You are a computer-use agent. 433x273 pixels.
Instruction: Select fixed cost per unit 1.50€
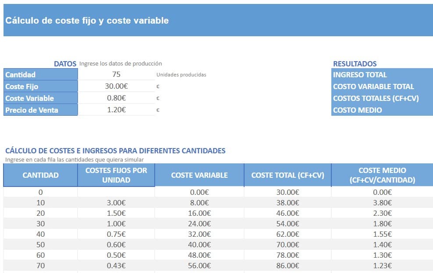[x=116, y=213]
